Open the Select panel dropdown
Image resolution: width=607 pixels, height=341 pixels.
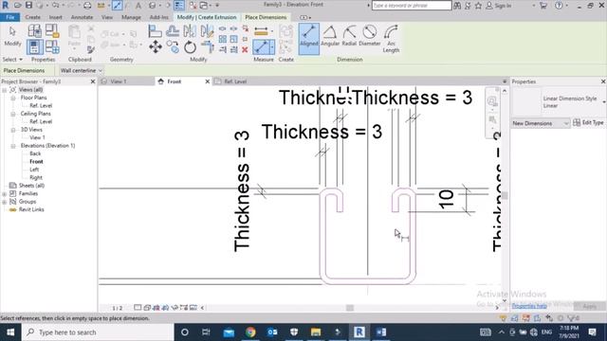tap(12, 60)
